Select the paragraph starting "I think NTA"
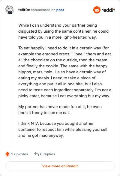Image resolution: width=120 pixels, height=176 pixels. [63, 129]
